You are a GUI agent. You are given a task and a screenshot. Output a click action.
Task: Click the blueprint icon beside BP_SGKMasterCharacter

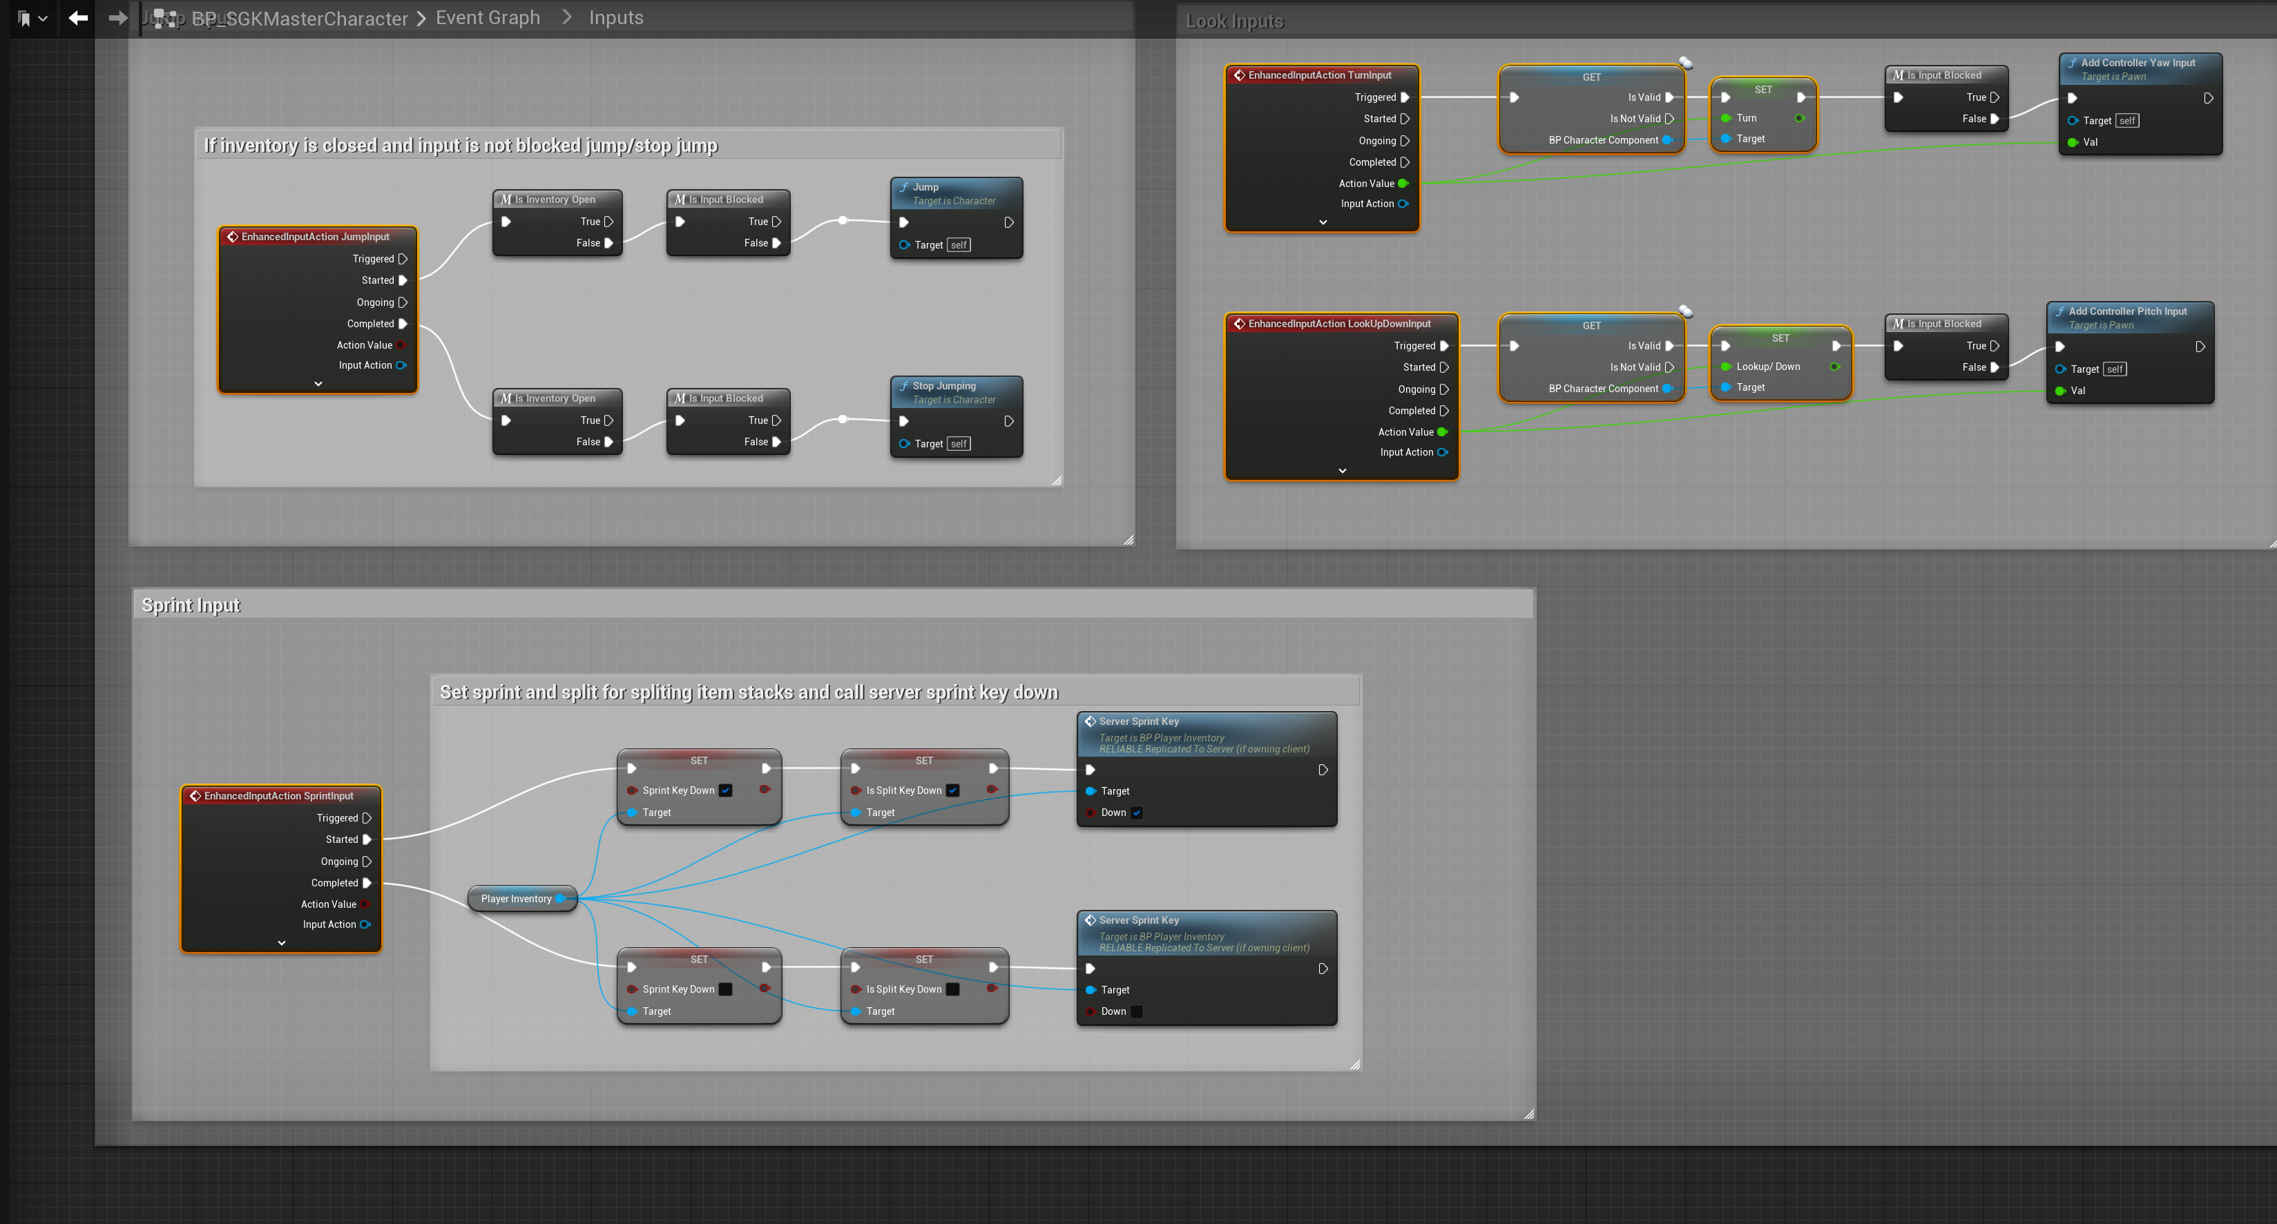[164, 19]
